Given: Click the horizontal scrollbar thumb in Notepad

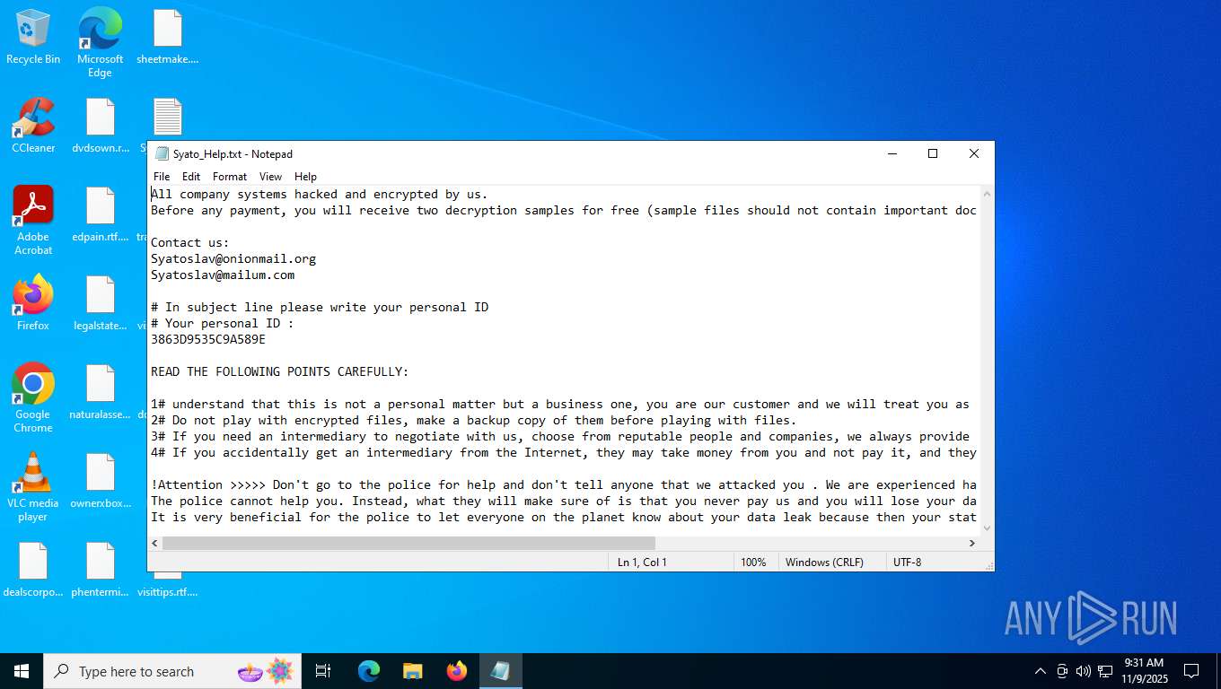Looking at the screenshot, I should [x=408, y=543].
